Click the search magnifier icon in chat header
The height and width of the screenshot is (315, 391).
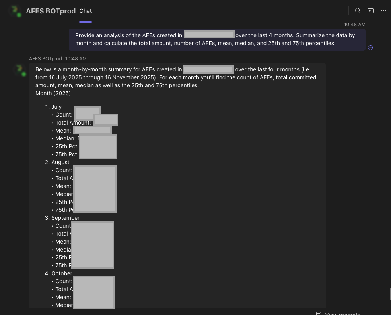coord(358,11)
